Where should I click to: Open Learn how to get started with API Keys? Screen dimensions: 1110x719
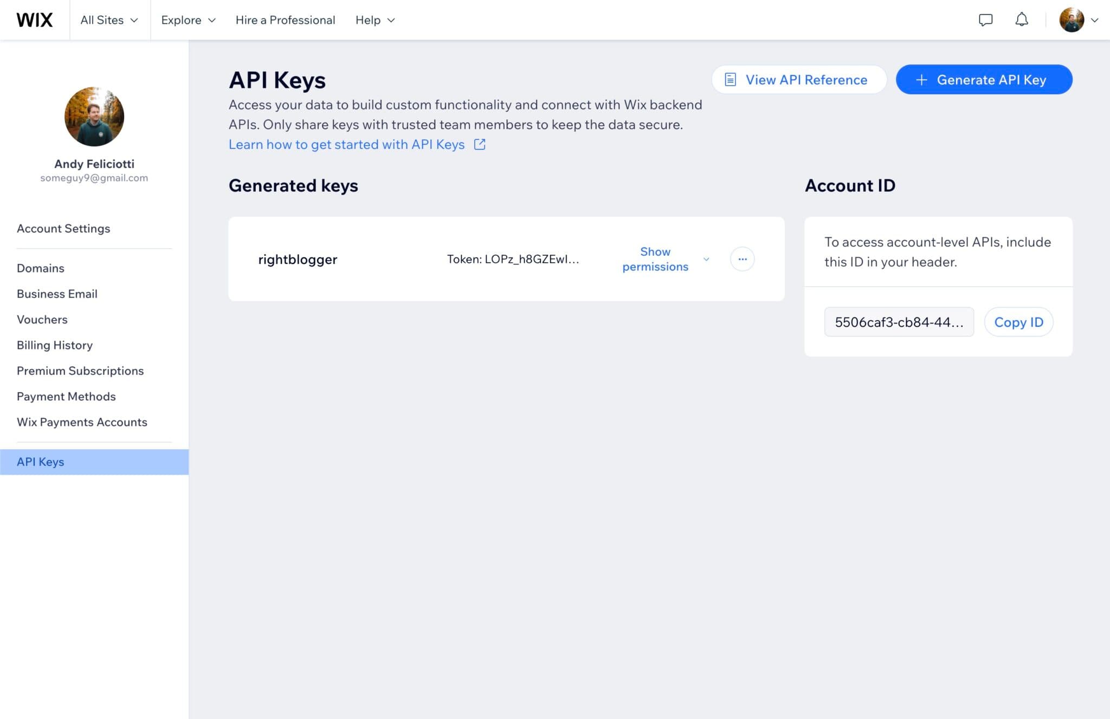point(346,144)
